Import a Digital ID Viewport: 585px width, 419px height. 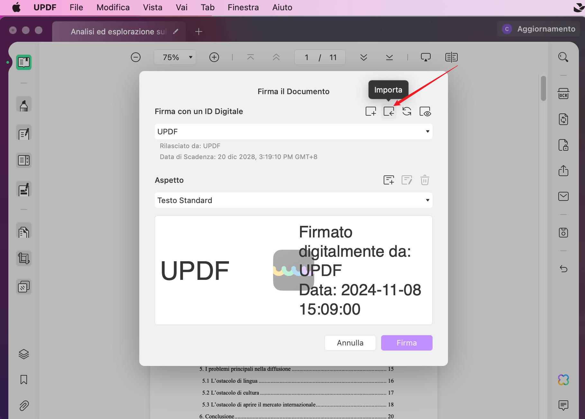[x=389, y=111]
